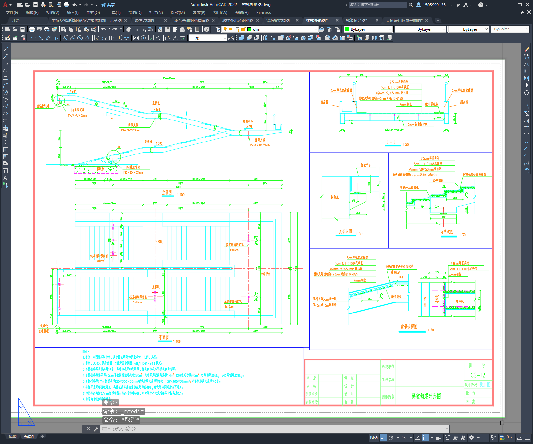Close the command line with X
Image resolution: width=533 pixels, height=444 pixels.
[x=88, y=429]
